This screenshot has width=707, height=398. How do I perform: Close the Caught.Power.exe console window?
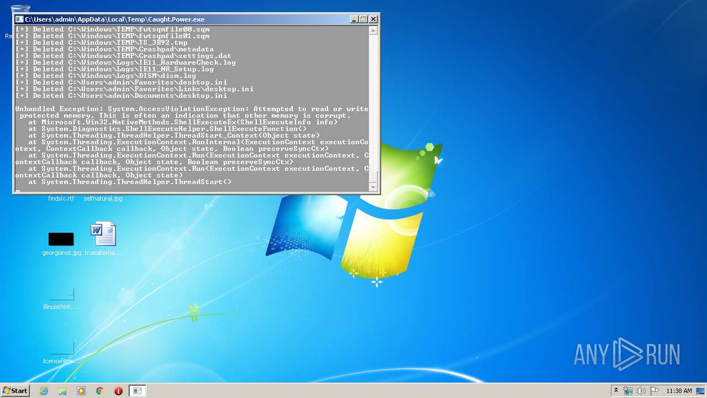(373, 19)
